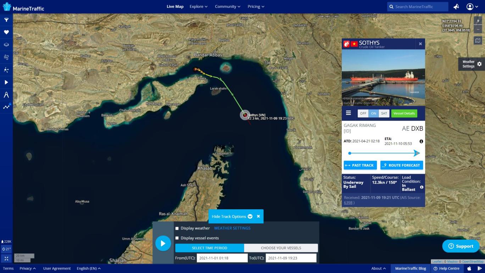485x273 pixels.
Task: Select the distance measuring compass tool
Action: click(x=6, y=95)
